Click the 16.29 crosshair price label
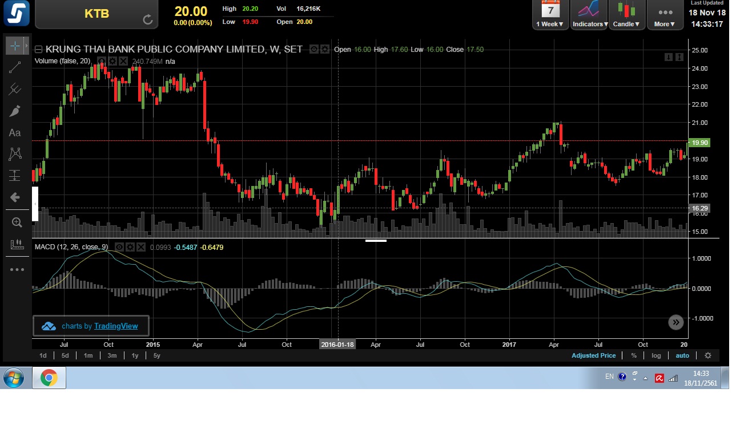 click(699, 209)
